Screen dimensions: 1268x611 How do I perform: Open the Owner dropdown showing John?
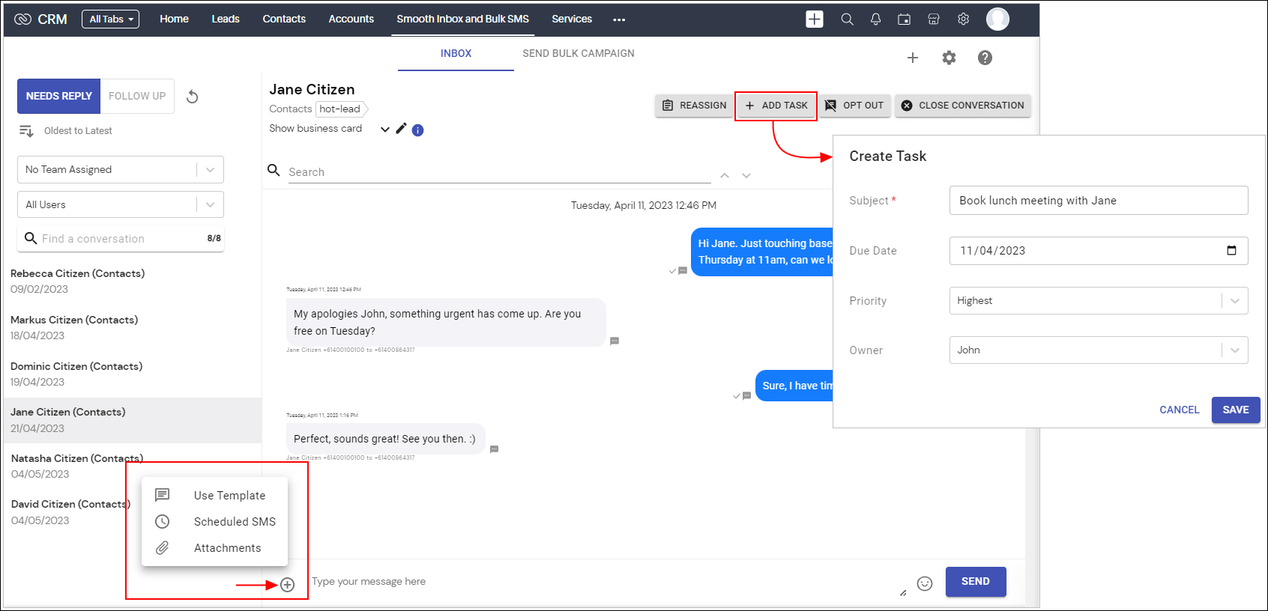(1099, 350)
